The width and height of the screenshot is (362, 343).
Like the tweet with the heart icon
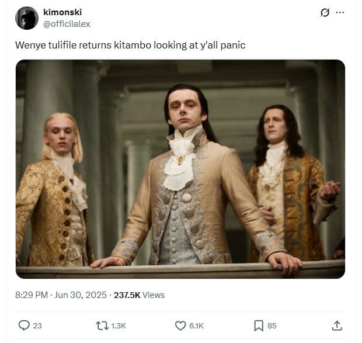pyautogui.click(x=180, y=325)
